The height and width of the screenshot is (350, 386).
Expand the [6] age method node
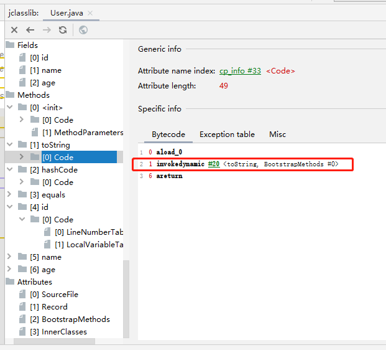[x=9, y=269]
